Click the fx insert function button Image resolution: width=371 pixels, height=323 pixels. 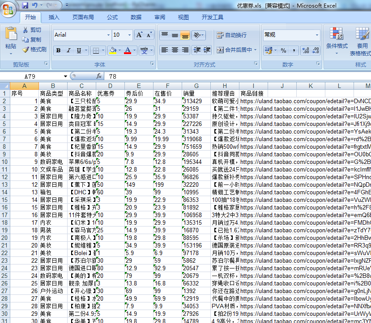(x=98, y=76)
